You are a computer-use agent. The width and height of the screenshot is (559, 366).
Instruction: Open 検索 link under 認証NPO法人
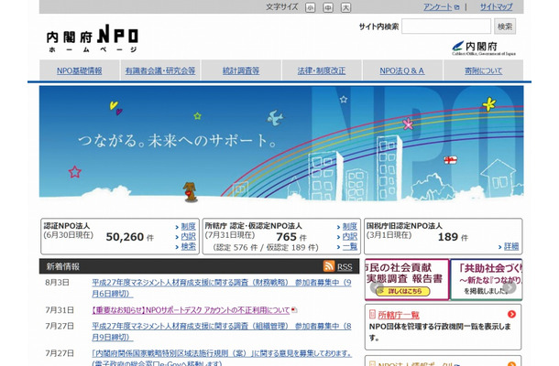pyautogui.click(x=188, y=246)
